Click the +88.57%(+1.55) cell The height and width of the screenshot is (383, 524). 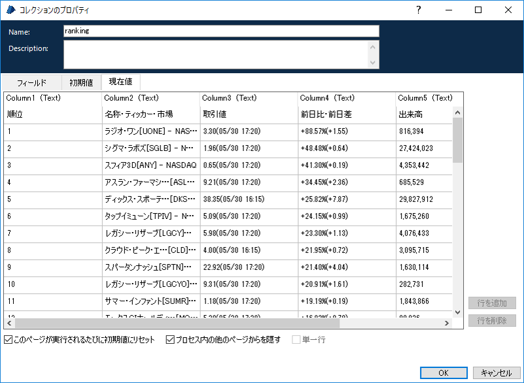pos(347,131)
